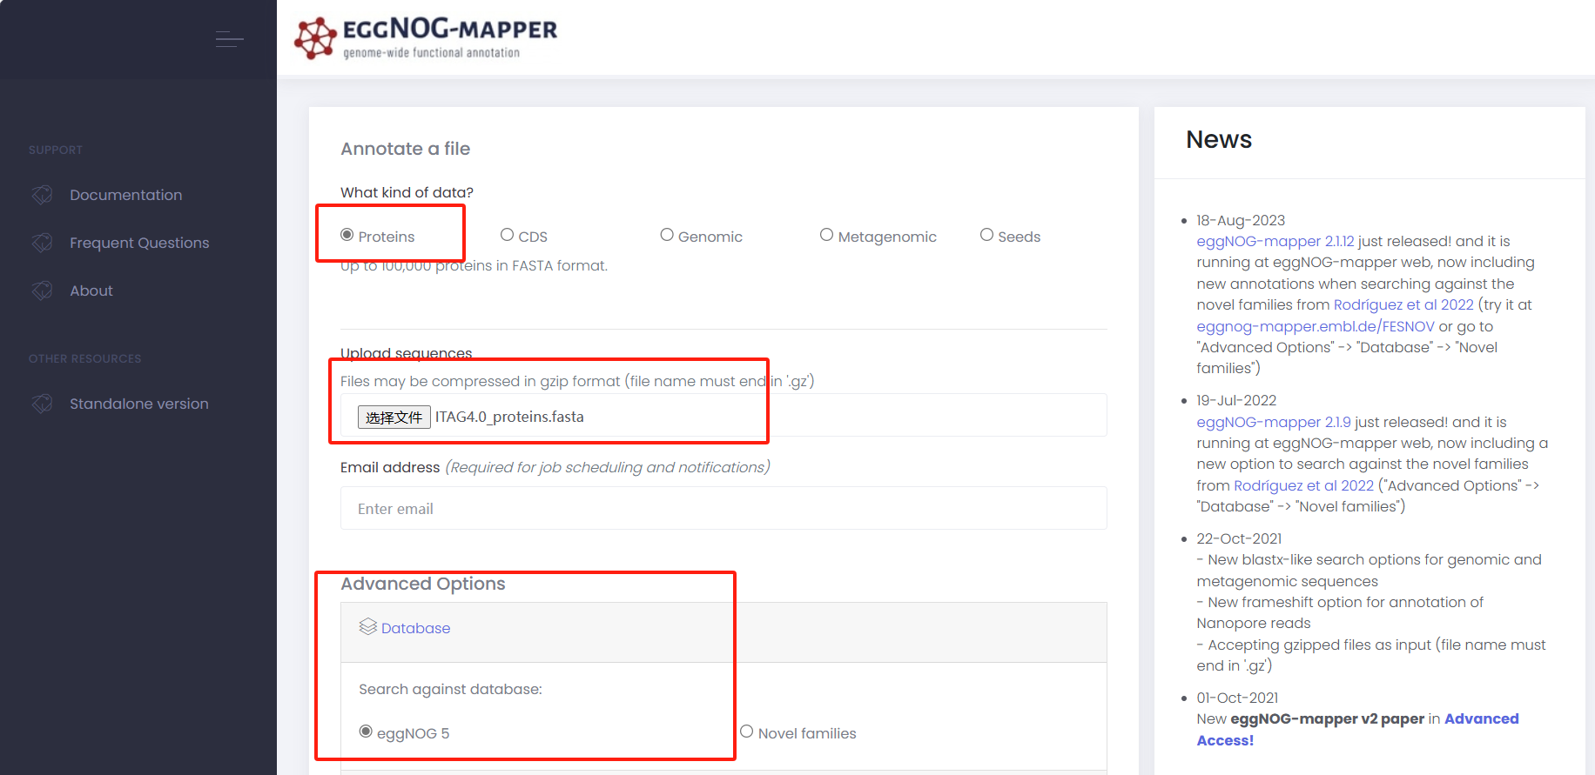Click the Email address label
Screen dimensions: 1595x775
(390, 467)
